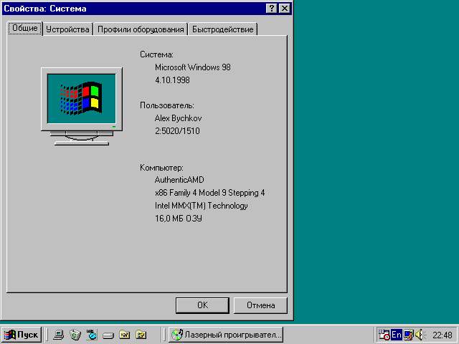Screen dimensions: 459x344
Task: Launch Internet Explorer quick launch icon
Action: click(x=92, y=335)
